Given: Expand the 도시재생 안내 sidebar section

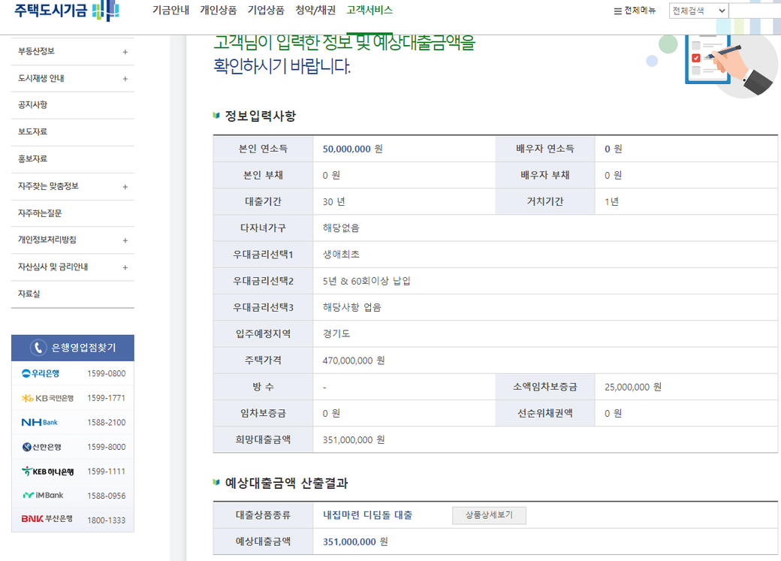Looking at the screenshot, I should click(x=125, y=79).
